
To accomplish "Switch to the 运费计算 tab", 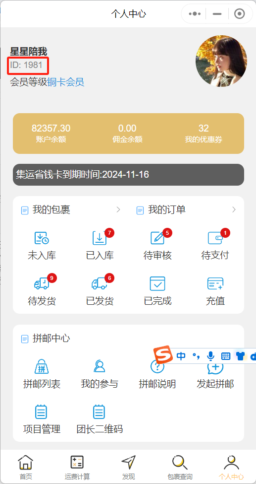I will [x=77, y=467].
